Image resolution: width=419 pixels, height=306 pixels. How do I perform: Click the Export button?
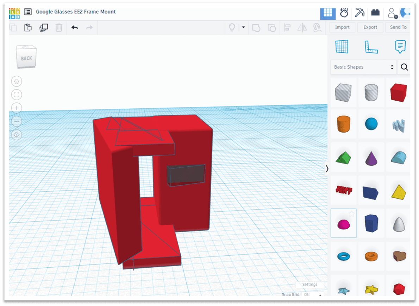point(370,27)
